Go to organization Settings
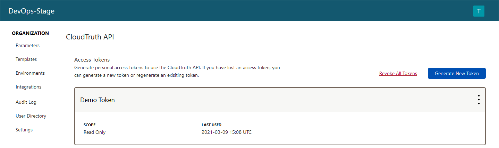The width and height of the screenshot is (499, 148). (24, 130)
